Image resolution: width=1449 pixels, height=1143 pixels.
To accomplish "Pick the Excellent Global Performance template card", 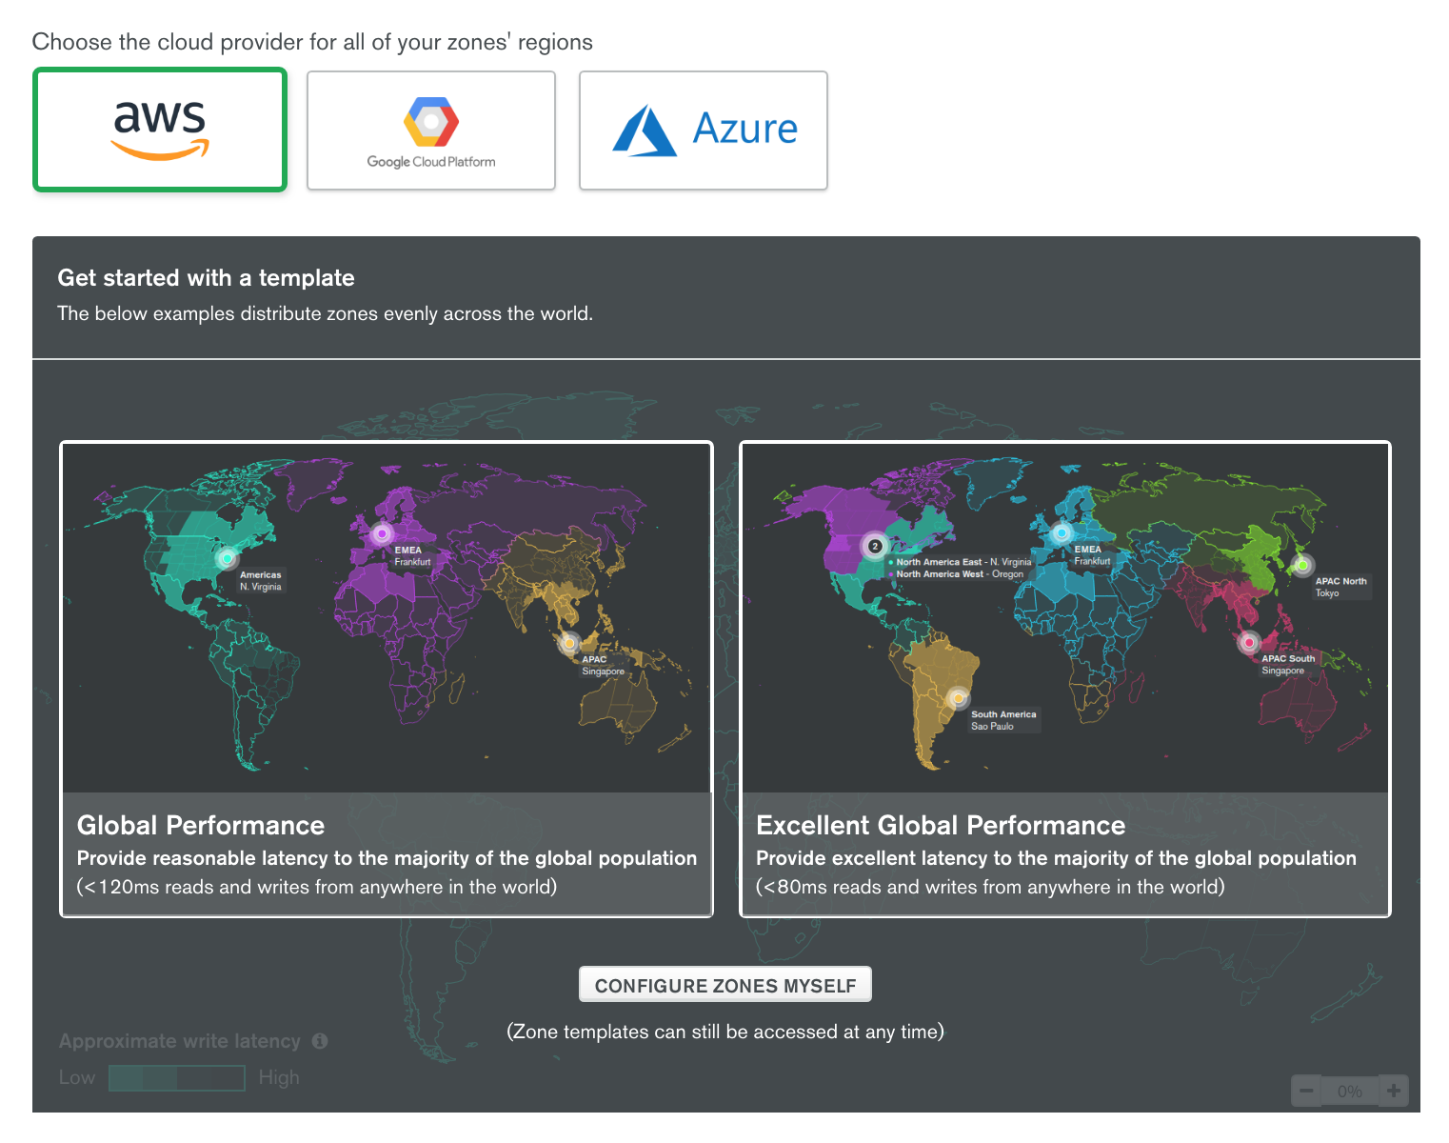I will coord(1065,679).
